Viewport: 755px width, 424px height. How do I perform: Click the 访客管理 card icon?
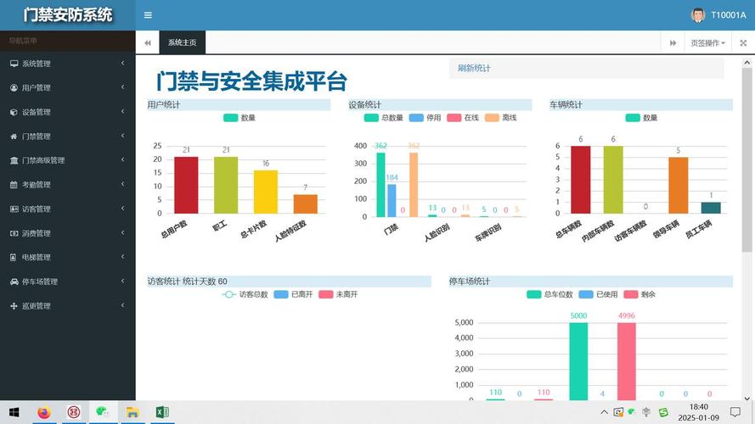point(14,209)
